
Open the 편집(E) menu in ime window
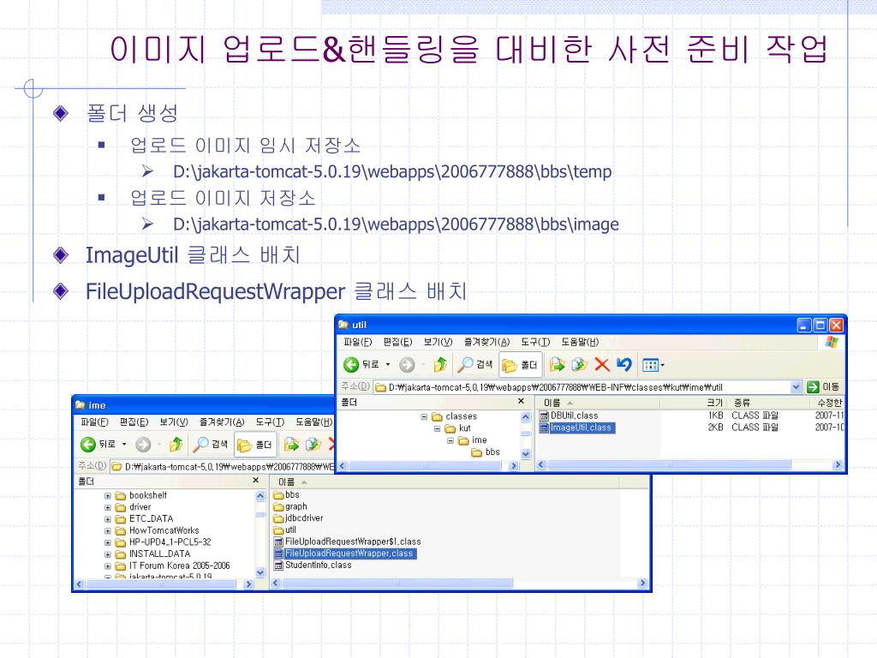134,422
